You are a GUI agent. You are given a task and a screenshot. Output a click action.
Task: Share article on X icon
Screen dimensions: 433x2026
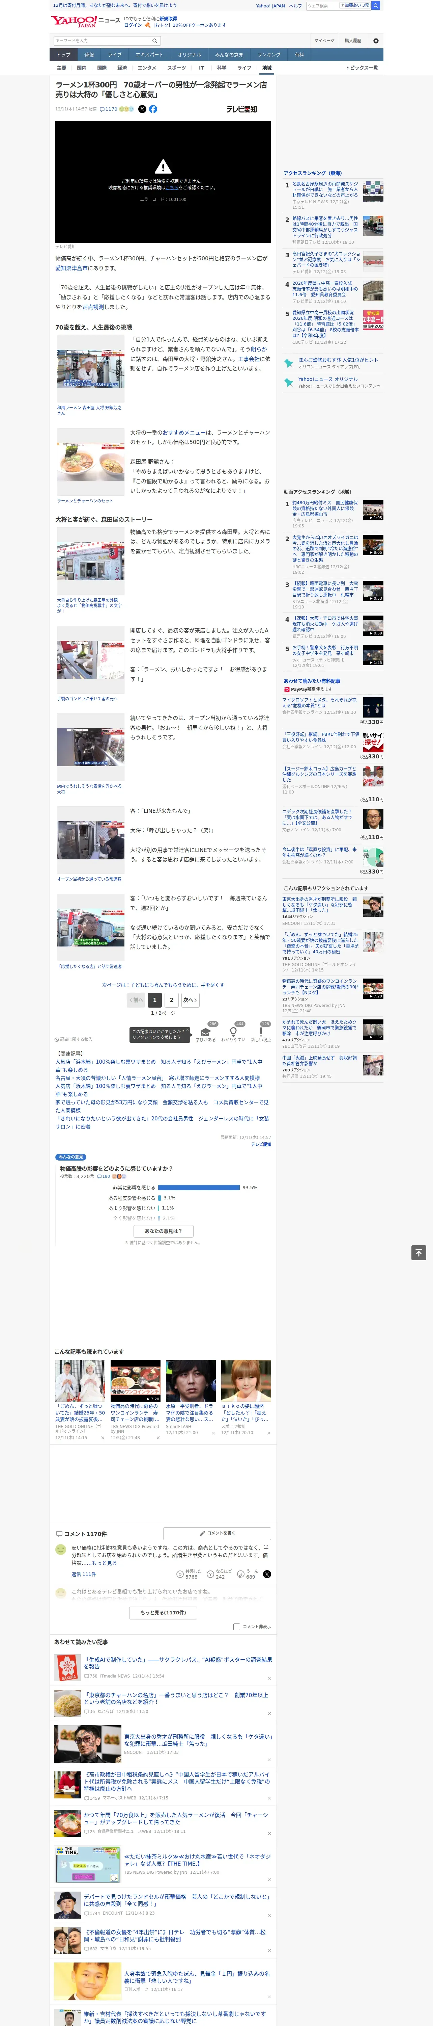coord(142,109)
